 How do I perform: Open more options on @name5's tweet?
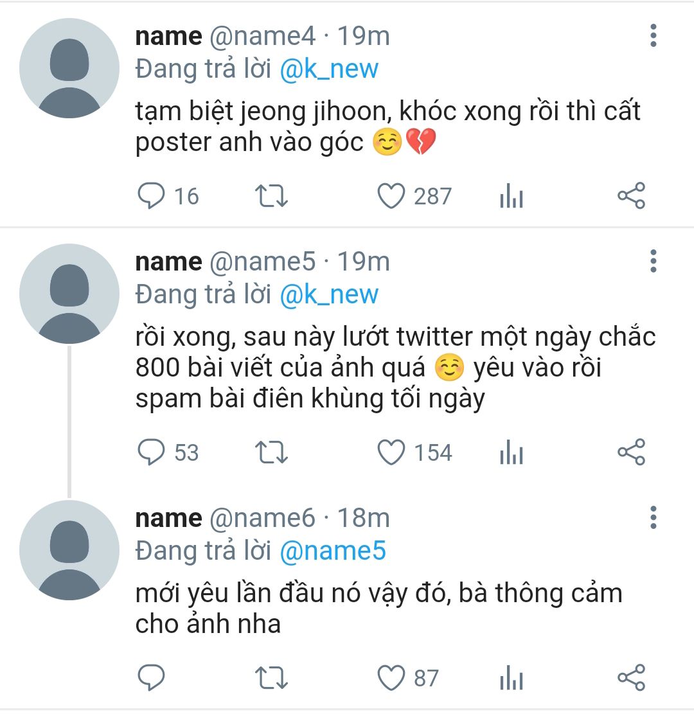(x=654, y=261)
